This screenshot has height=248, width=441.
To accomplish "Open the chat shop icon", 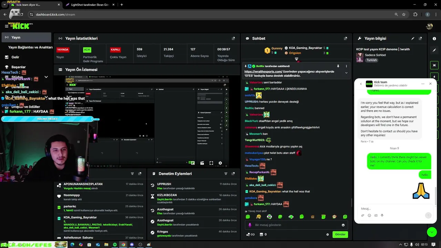I will tap(261, 235).
